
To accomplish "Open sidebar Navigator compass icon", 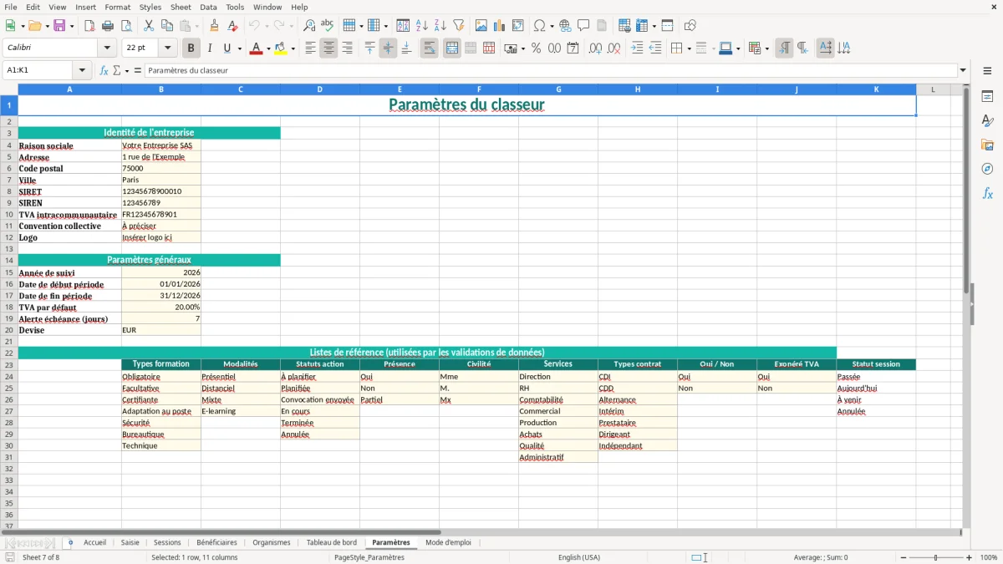I will (x=987, y=169).
